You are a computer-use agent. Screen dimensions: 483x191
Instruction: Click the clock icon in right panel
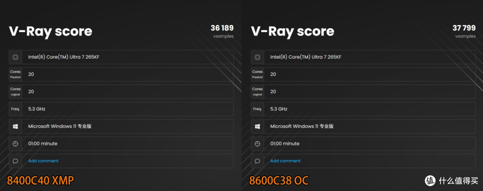pyautogui.click(x=258, y=144)
